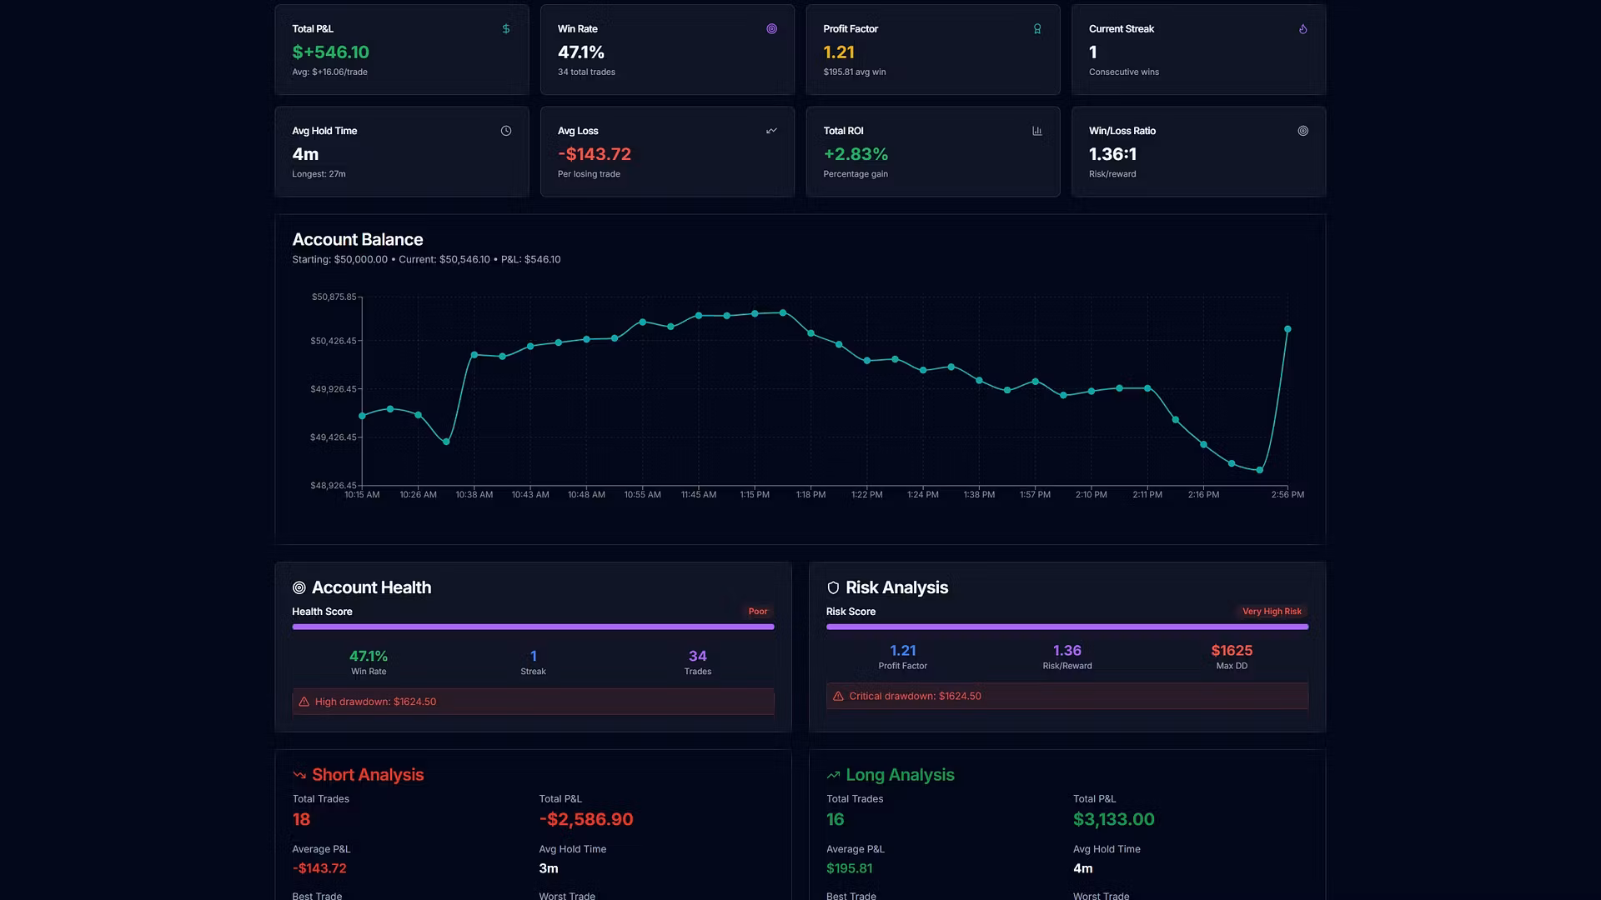The height and width of the screenshot is (900, 1601).
Task: Click the warning icon in High drawdown alert
Action: 304,702
